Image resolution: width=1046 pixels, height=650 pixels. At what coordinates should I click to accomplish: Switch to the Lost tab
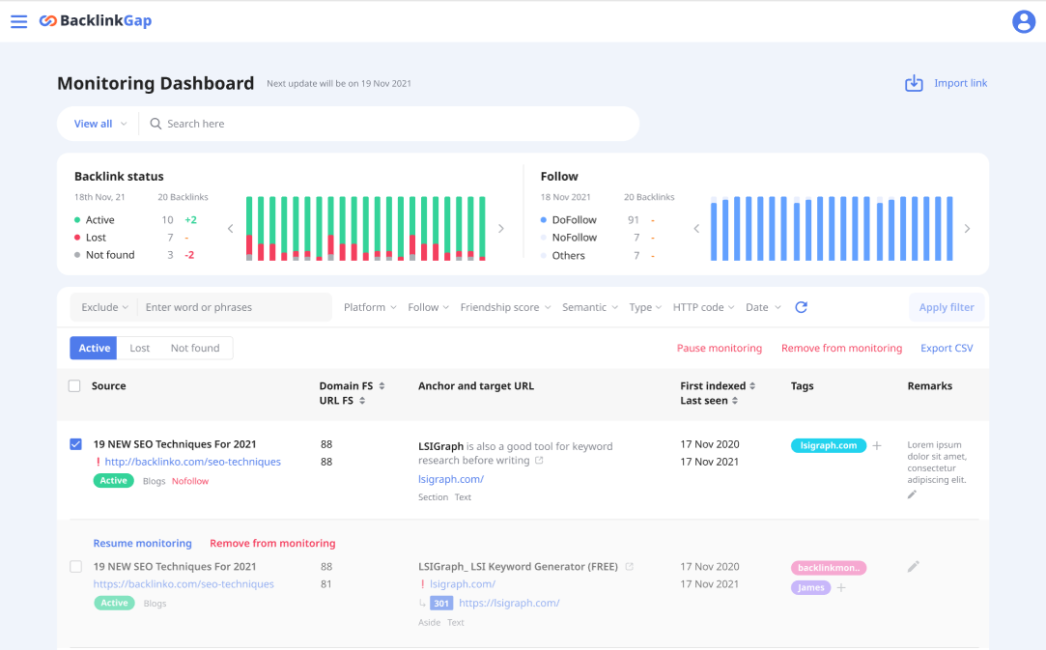point(139,348)
